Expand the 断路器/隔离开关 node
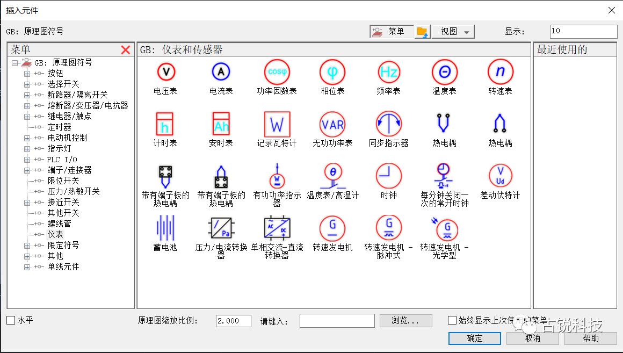The height and width of the screenshot is (353, 623). (x=27, y=95)
